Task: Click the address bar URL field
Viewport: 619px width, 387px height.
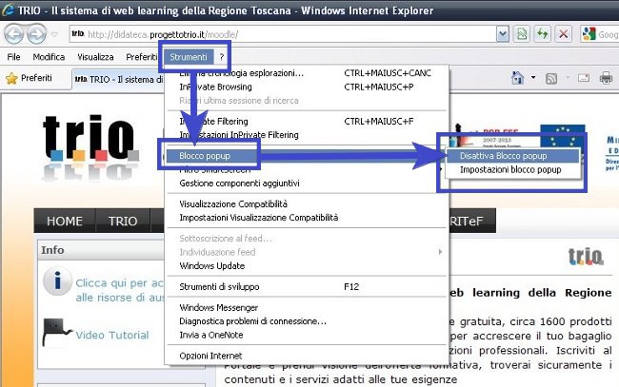Action: tap(282, 34)
